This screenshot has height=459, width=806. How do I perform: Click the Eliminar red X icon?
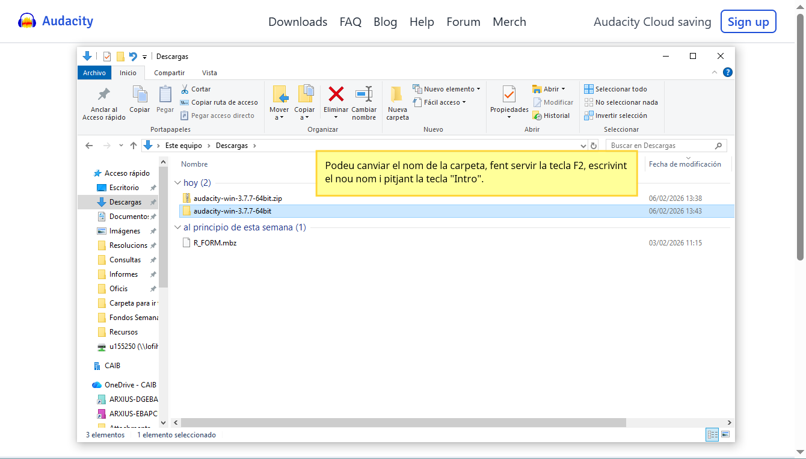(x=336, y=94)
